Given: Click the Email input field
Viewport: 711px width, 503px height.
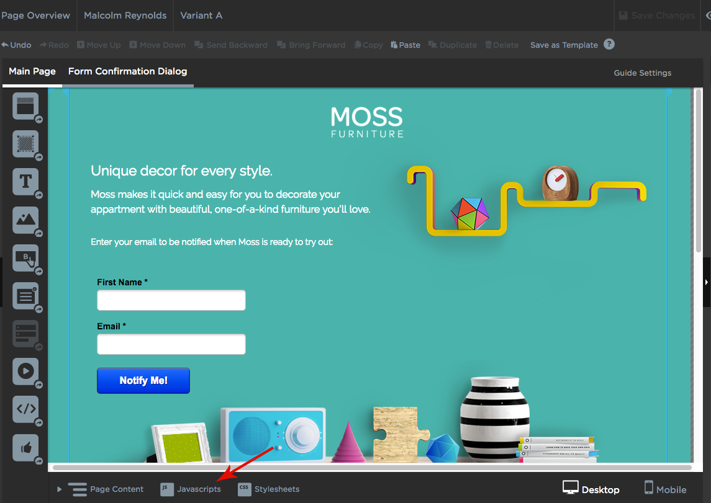Looking at the screenshot, I should 171,344.
